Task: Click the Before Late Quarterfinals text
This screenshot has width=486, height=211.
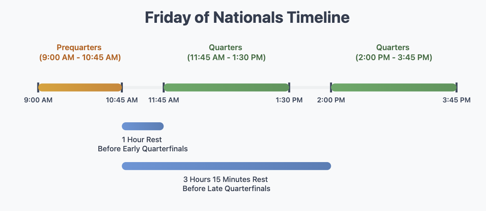Action: [x=226, y=189]
